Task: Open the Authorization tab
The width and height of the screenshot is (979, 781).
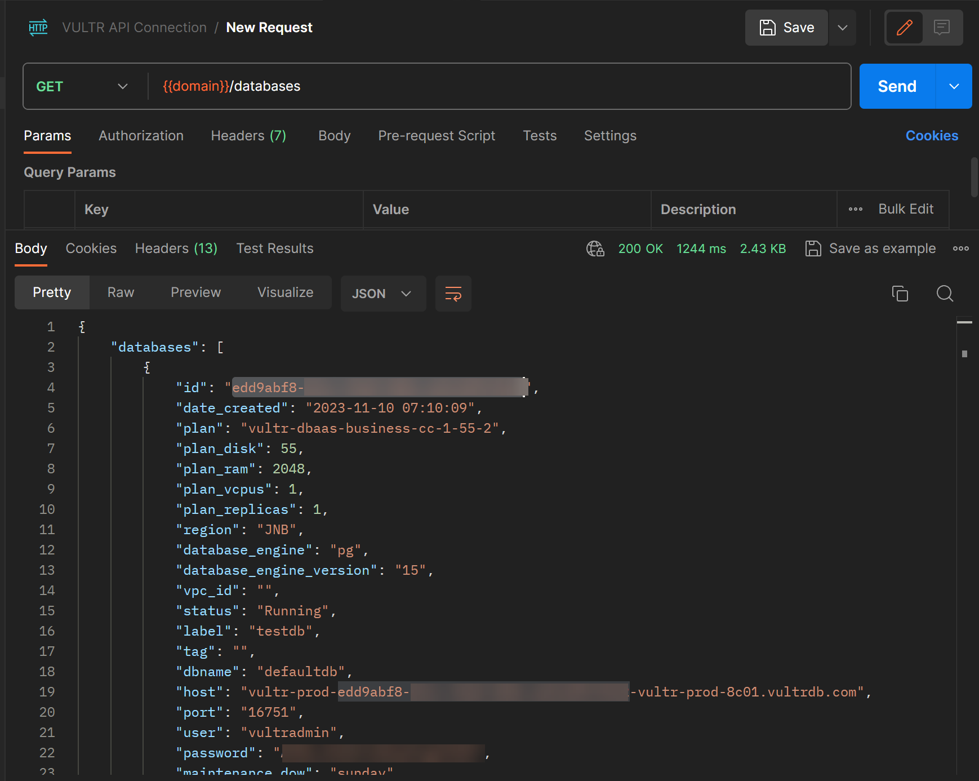Action: 141,136
